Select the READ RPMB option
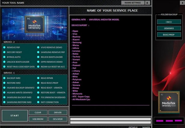The width and height of the screenshot is (185, 128). click(45, 78)
